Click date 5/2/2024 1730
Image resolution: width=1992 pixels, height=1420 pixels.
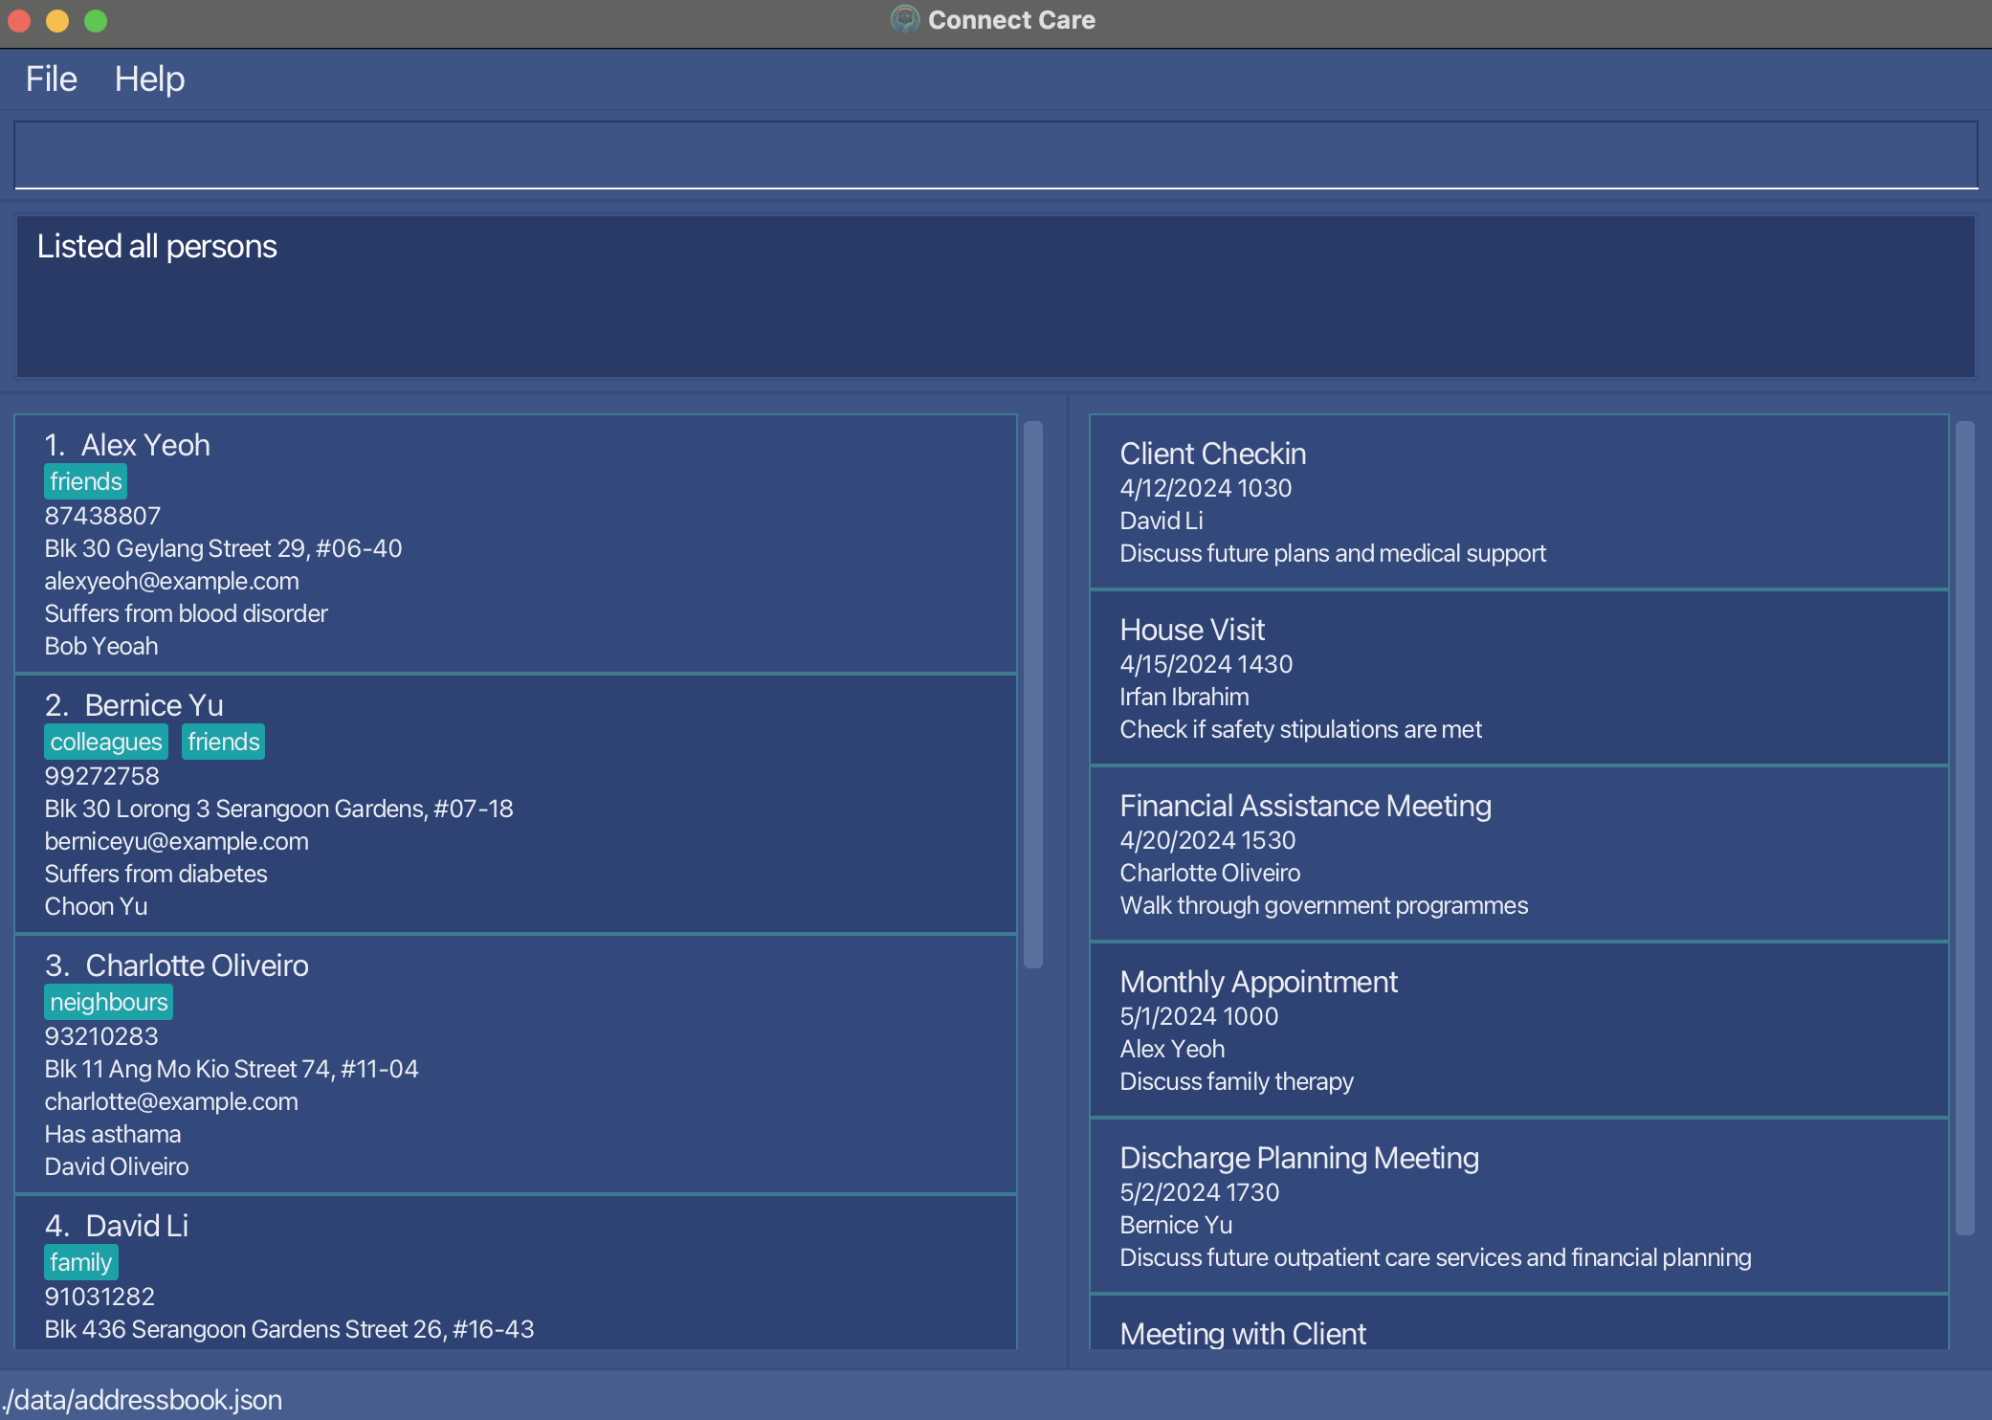(x=1200, y=1193)
